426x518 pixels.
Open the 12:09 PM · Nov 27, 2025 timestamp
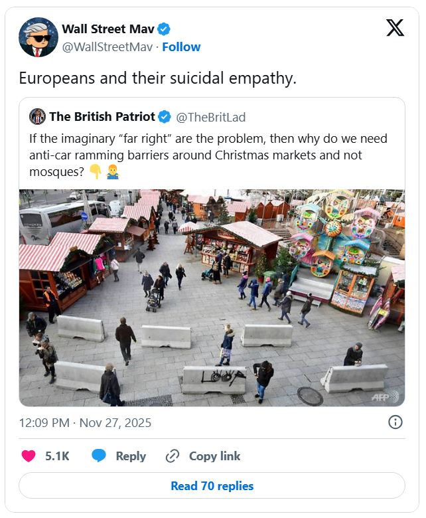[85, 423]
